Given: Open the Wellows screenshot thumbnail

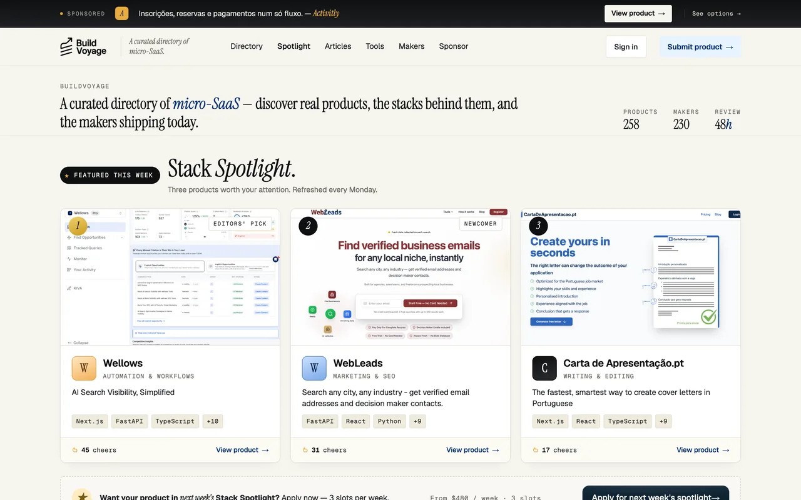Looking at the screenshot, I should [170, 277].
